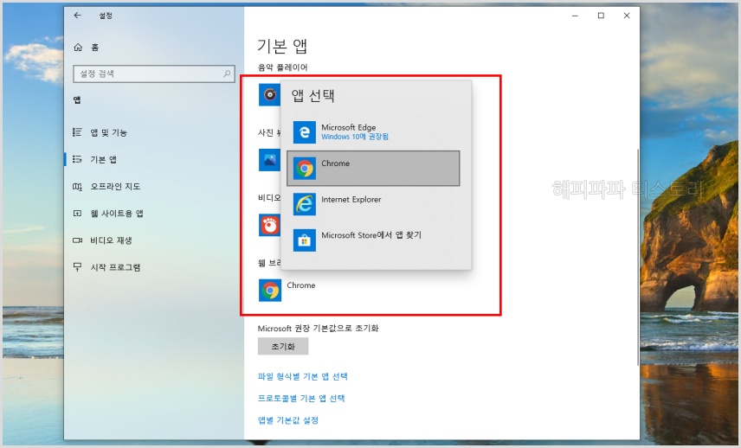Open 앱별 기본값 설정 link
This screenshot has width=741, height=448.
pos(287,420)
